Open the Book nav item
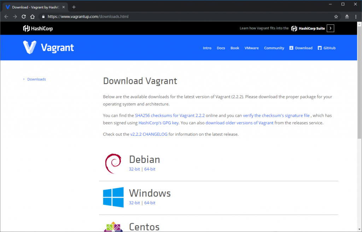The height and width of the screenshot is (232, 362). click(x=235, y=48)
